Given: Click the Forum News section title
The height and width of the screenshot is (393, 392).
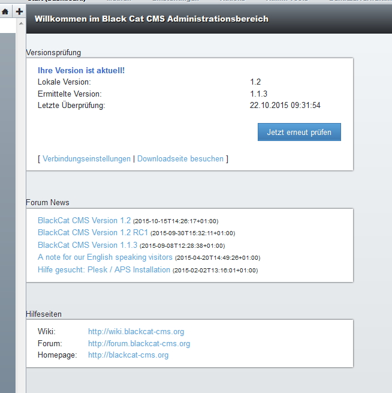Looking at the screenshot, I should [x=47, y=202].
